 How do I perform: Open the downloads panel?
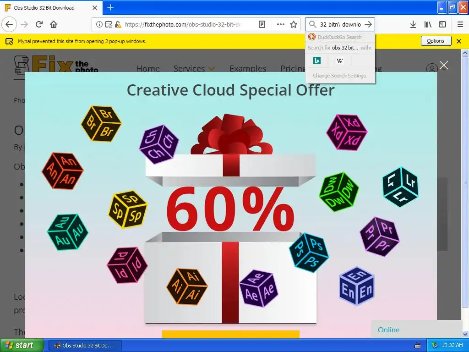(x=413, y=25)
